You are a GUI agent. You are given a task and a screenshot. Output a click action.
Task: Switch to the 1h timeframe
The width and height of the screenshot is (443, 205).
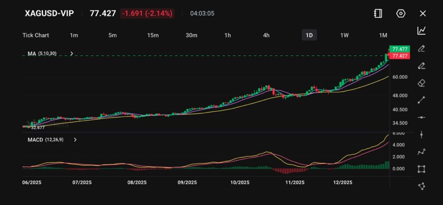click(x=228, y=35)
